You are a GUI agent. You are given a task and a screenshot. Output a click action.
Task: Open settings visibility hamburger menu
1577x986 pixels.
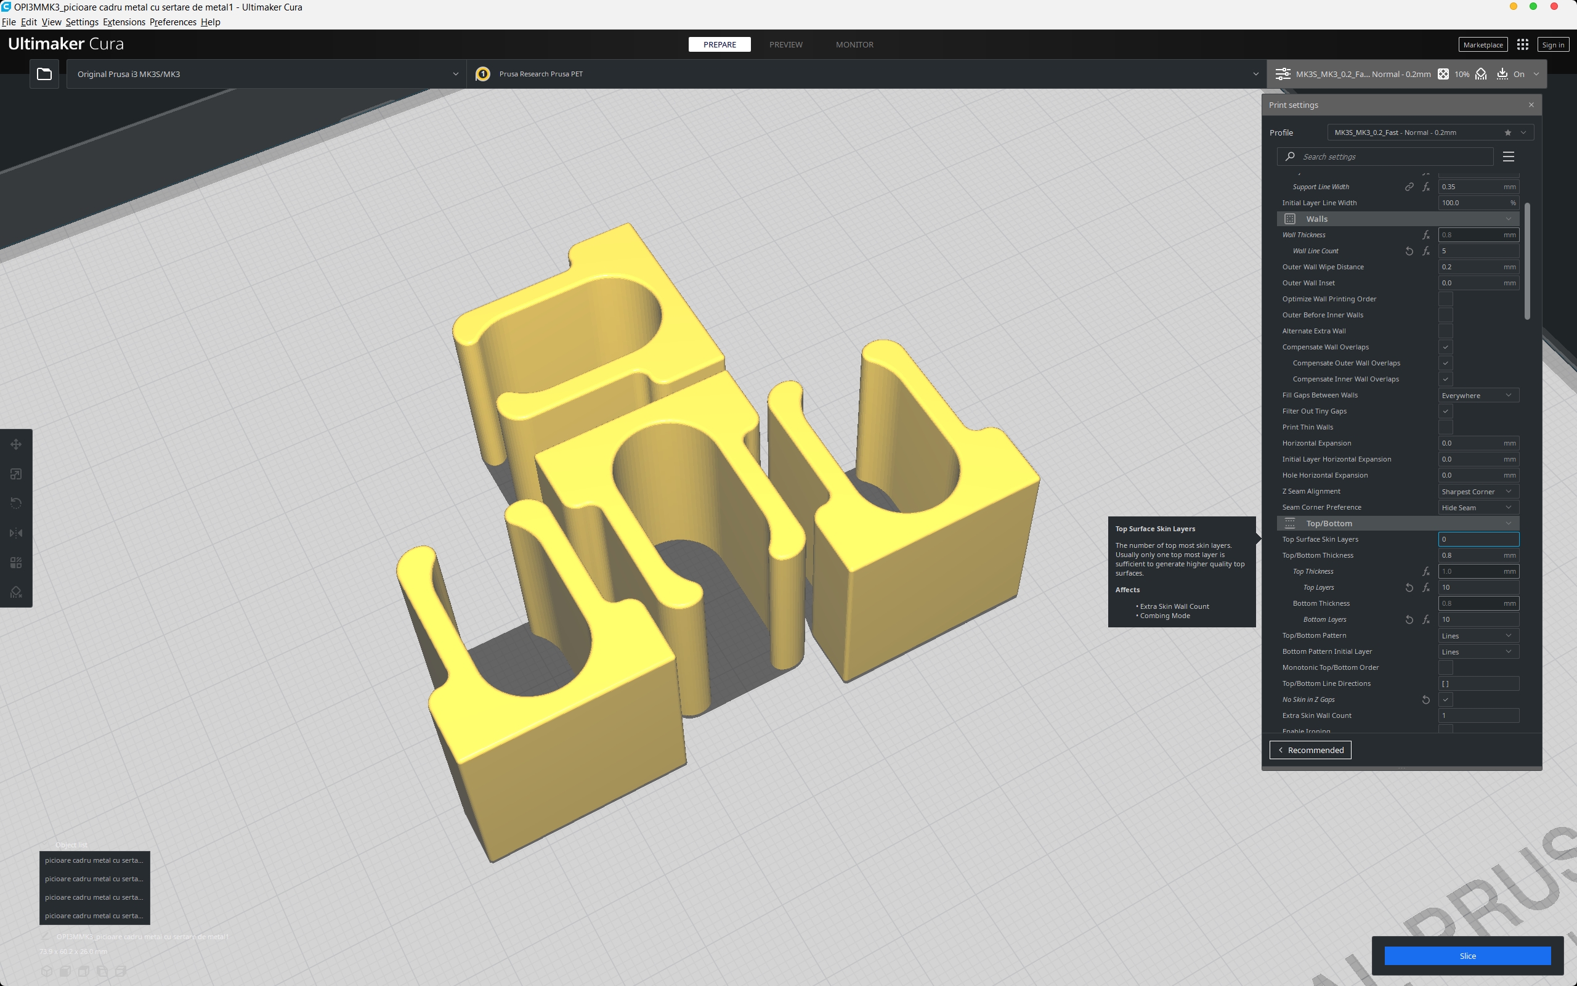[1508, 157]
